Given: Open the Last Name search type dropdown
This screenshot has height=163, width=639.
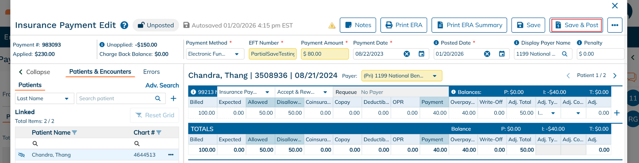Looking at the screenshot, I should [66, 98].
